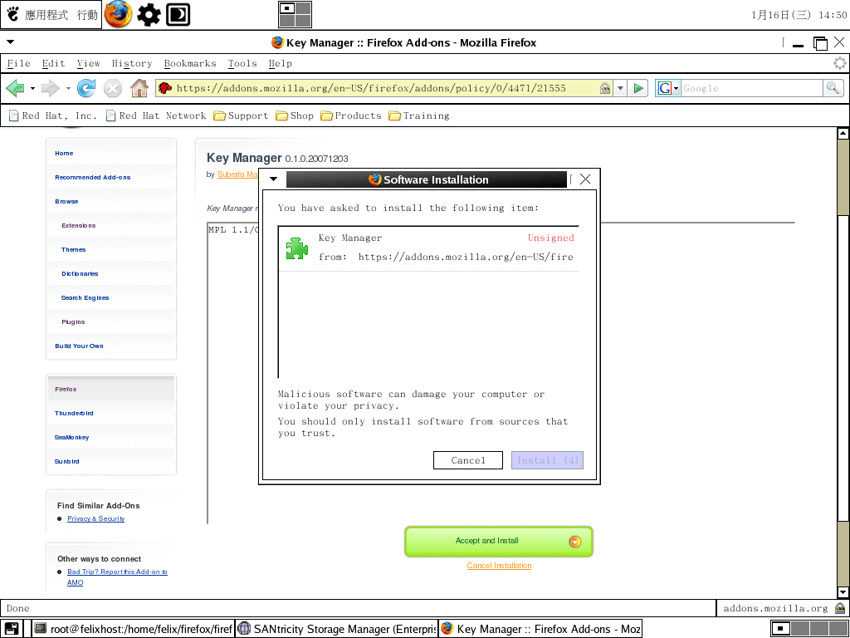
Task: Open the Tools menu
Action: (242, 63)
